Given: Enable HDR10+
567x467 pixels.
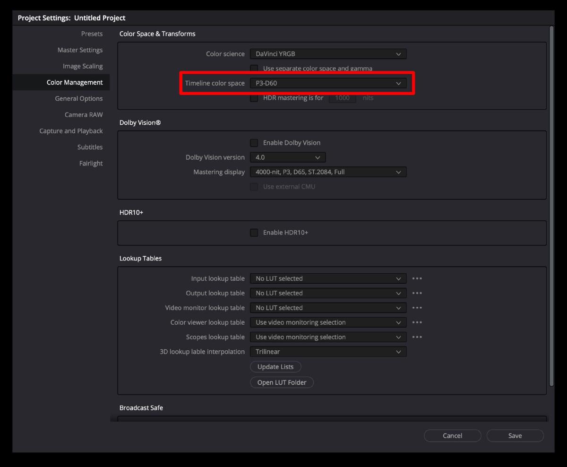Looking at the screenshot, I should pos(254,232).
